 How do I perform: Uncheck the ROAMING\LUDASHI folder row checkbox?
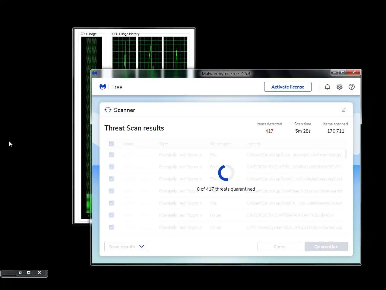111,215
